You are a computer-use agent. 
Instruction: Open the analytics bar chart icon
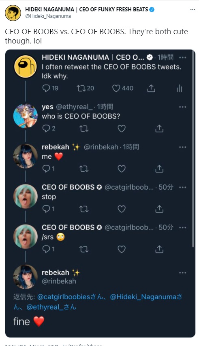pos(180,88)
